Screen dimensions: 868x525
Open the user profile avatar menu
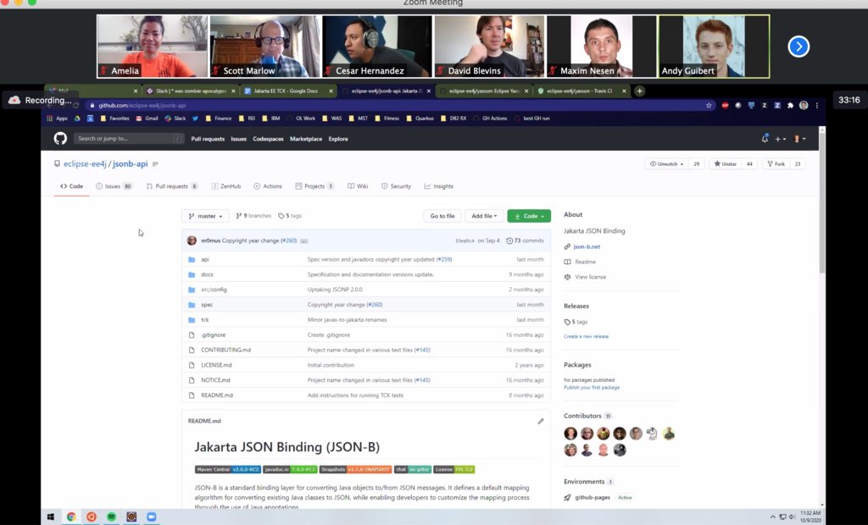point(799,139)
